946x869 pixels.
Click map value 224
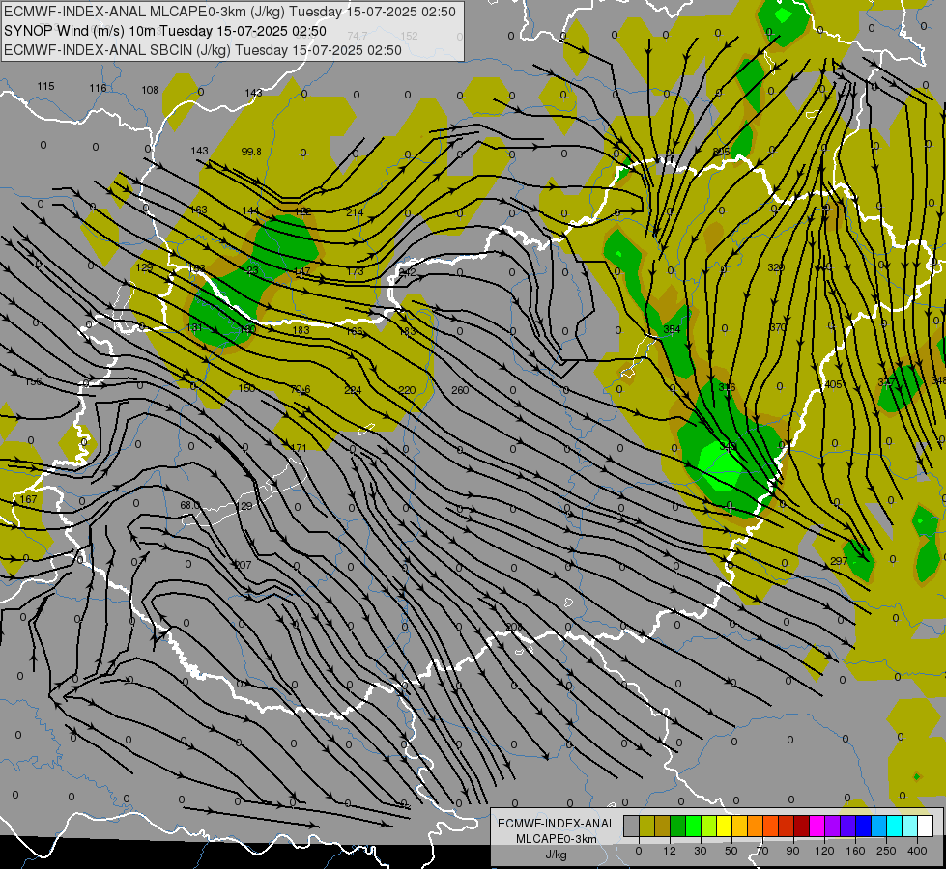pos(353,390)
